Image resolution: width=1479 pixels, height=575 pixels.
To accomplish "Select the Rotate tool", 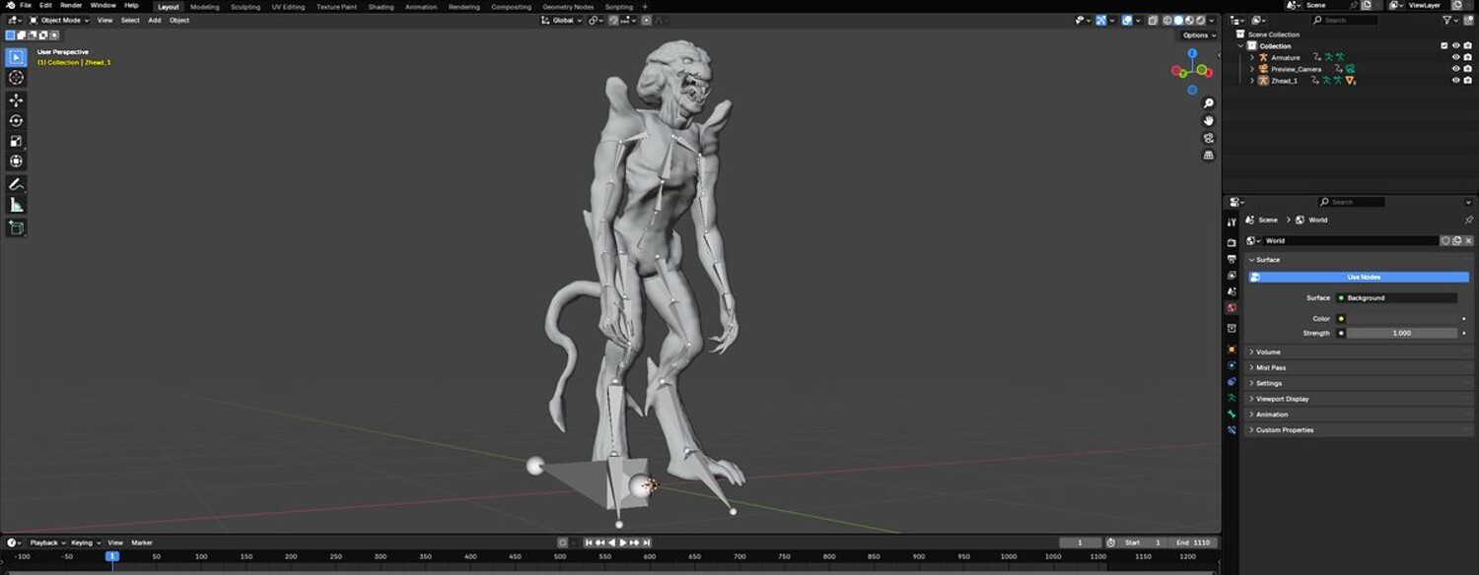I will pyautogui.click(x=16, y=121).
